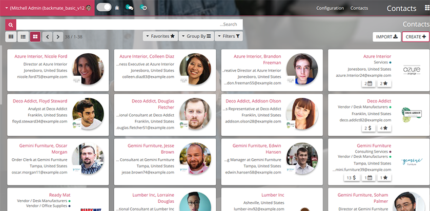
Task: Click the page's left edge scrollbar
Action: tap(1, 75)
